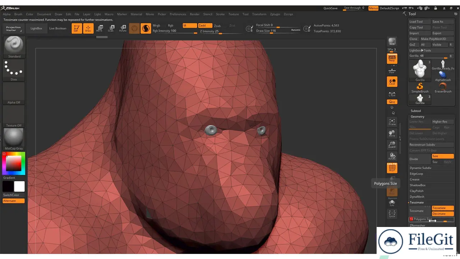
Task: Select the EraserBrush tool thumbnail
Action: (x=443, y=88)
